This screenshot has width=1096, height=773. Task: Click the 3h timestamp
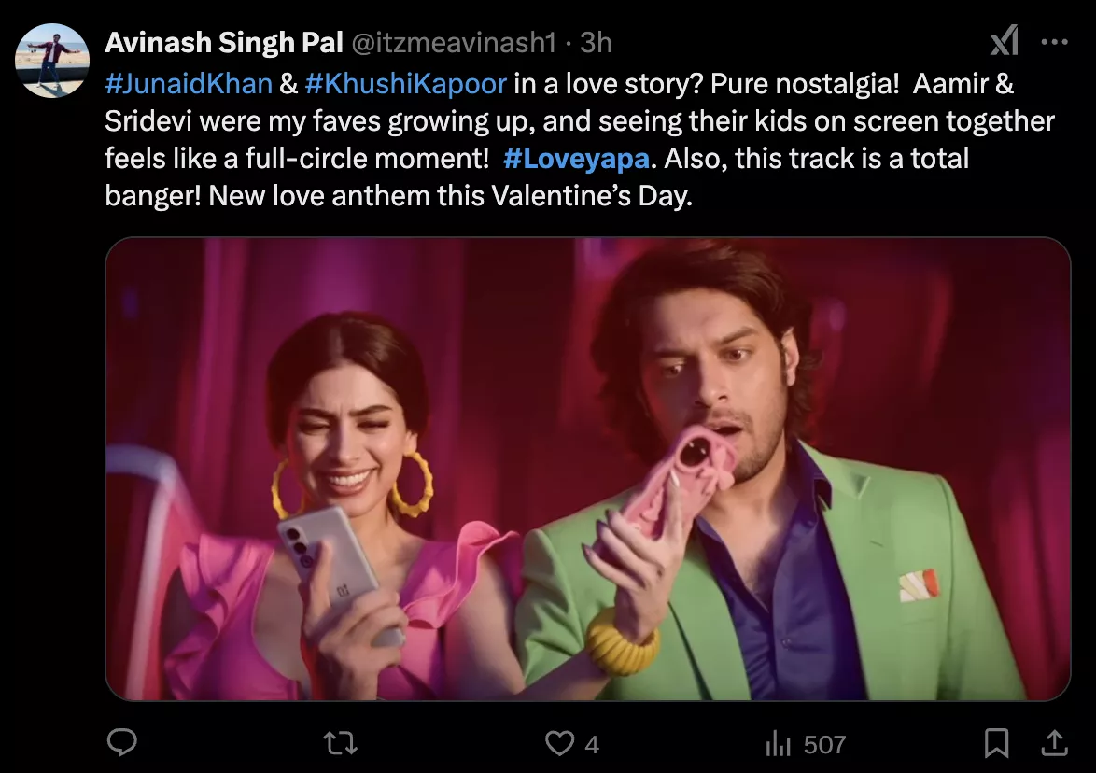[x=596, y=42]
